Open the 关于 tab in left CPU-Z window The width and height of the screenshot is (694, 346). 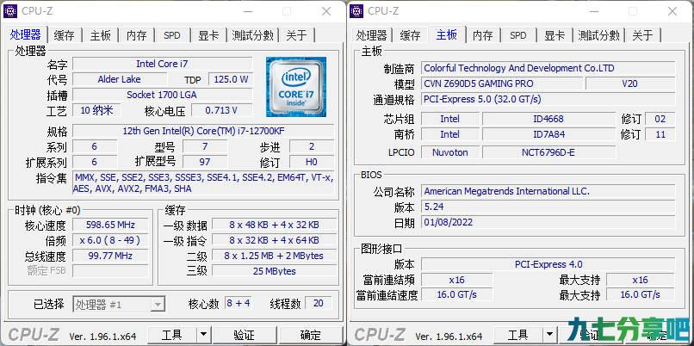point(296,35)
